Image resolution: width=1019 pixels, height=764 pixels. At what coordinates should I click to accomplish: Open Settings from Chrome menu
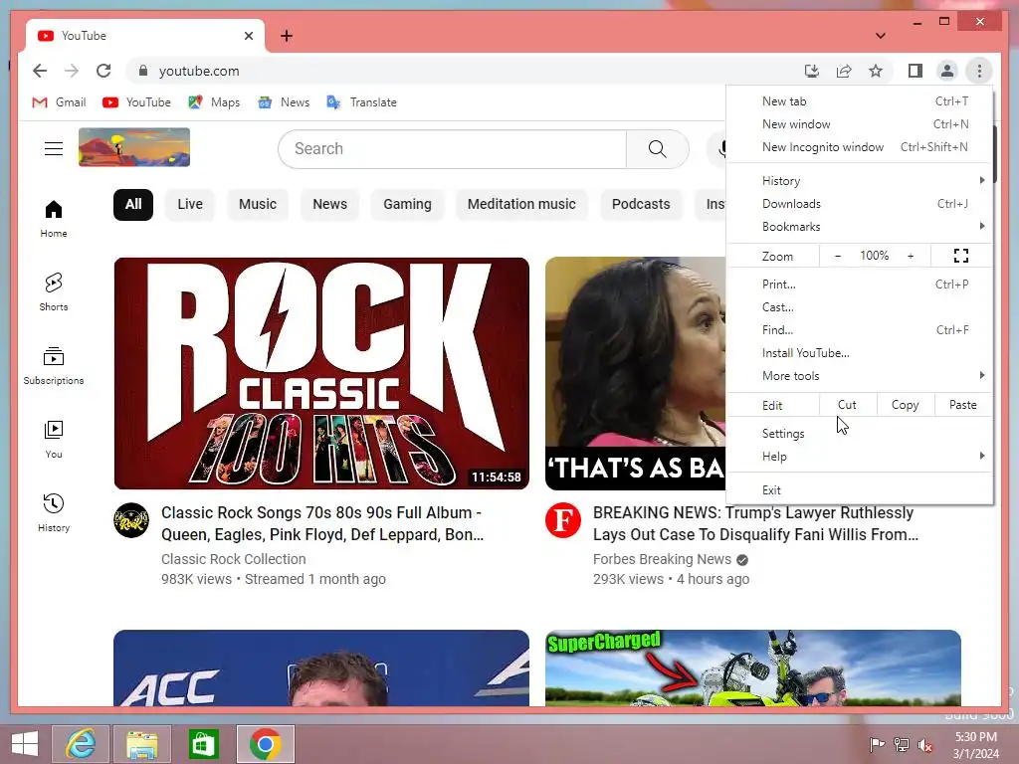pyautogui.click(x=860, y=434)
